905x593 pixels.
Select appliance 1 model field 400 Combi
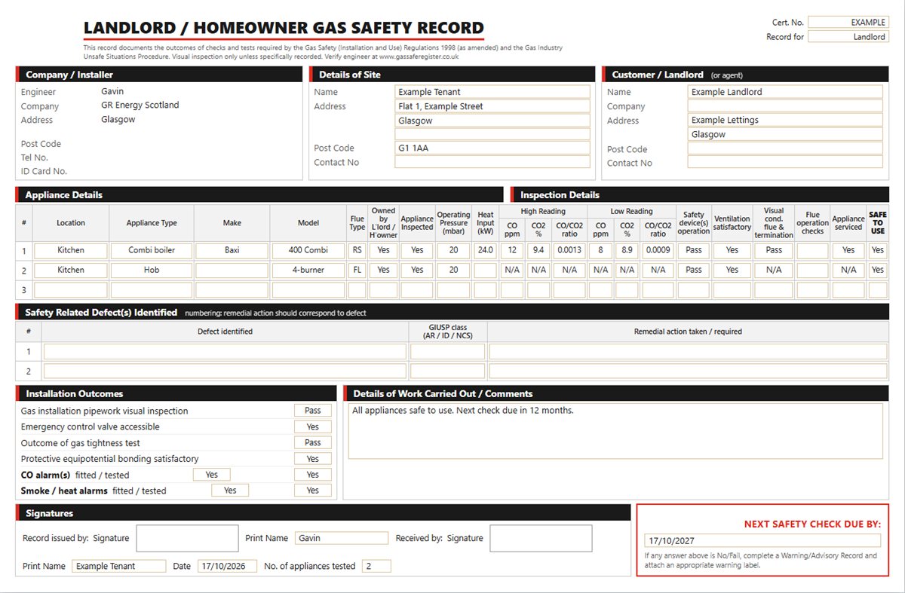[308, 250]
